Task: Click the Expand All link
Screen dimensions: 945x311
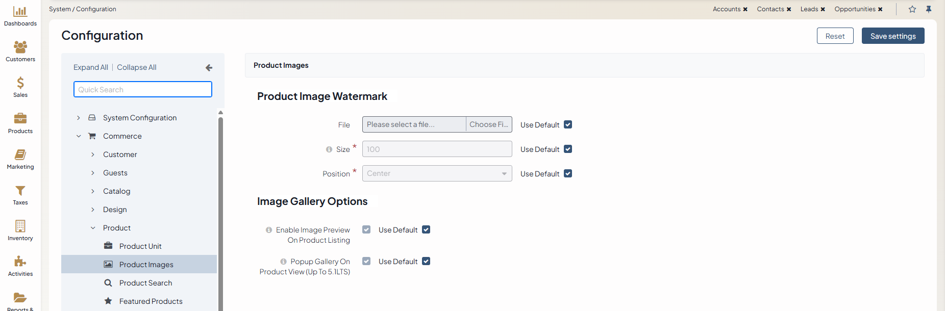Action: (90, 67)
